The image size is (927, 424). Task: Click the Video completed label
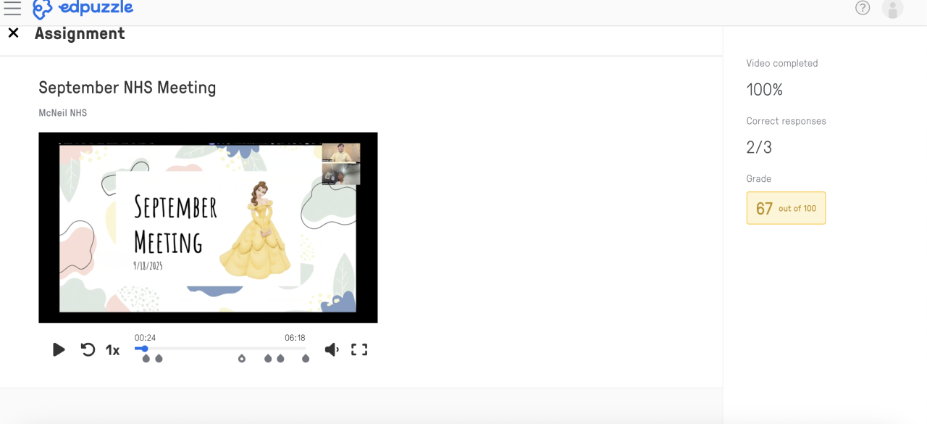coord(782,63)
